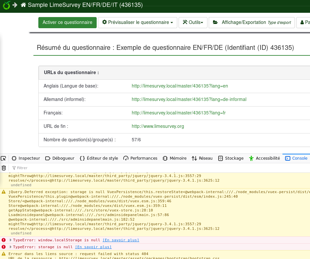Open the Accessibilité panel
The height and width of the screenshot is (259, 310).
point(264,158)
